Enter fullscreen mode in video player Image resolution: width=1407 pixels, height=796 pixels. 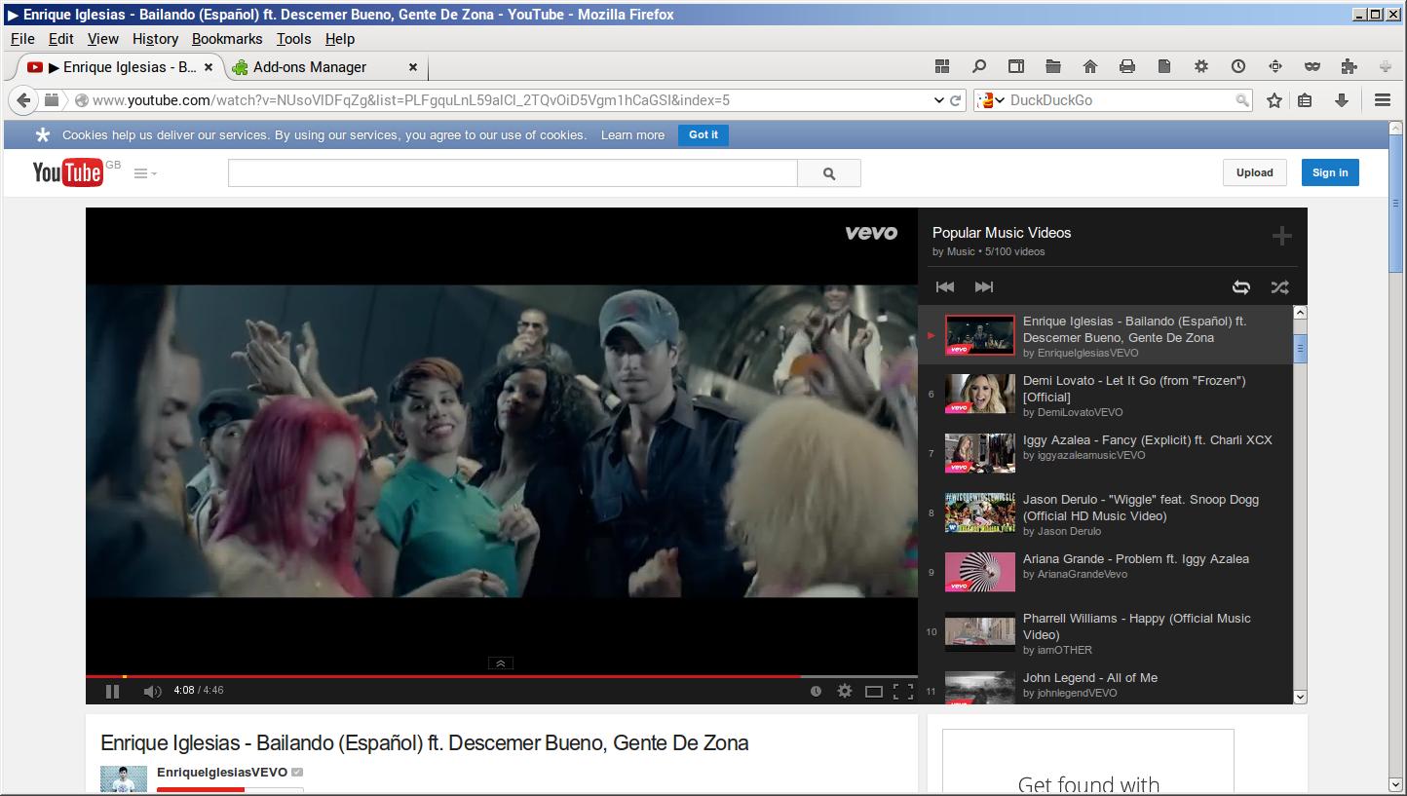(x=903, y=691)
